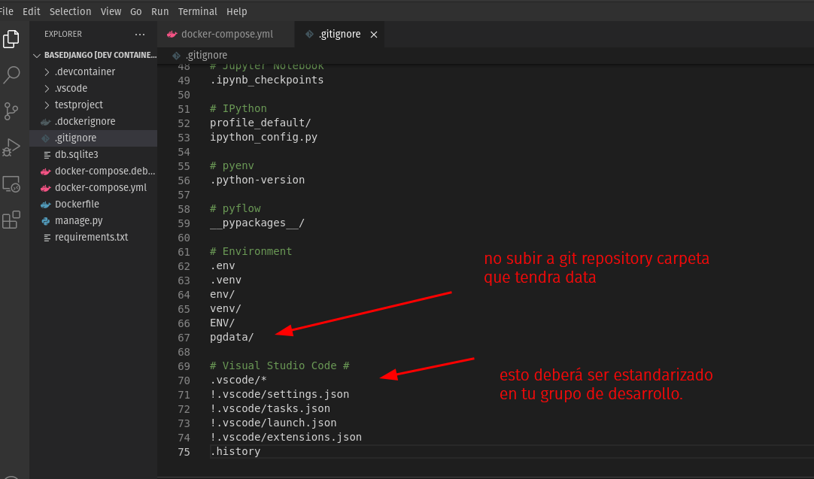Open the Terminal menu

coord(197,11)
